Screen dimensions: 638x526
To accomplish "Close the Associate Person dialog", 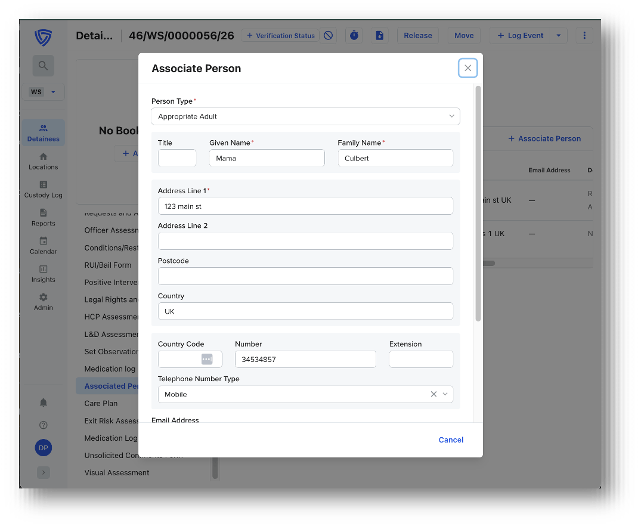I will coord(467,68).
